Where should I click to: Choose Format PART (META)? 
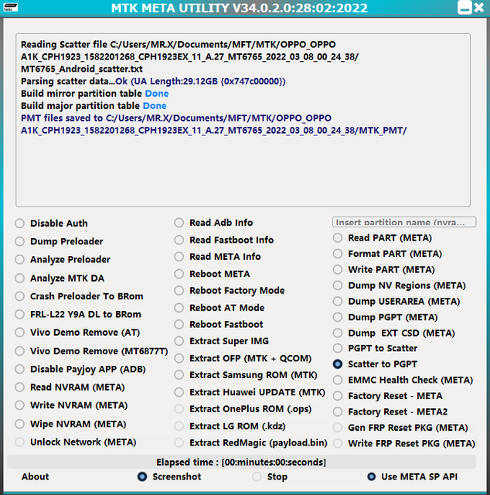pyautogui.click(x=338, y=254)
